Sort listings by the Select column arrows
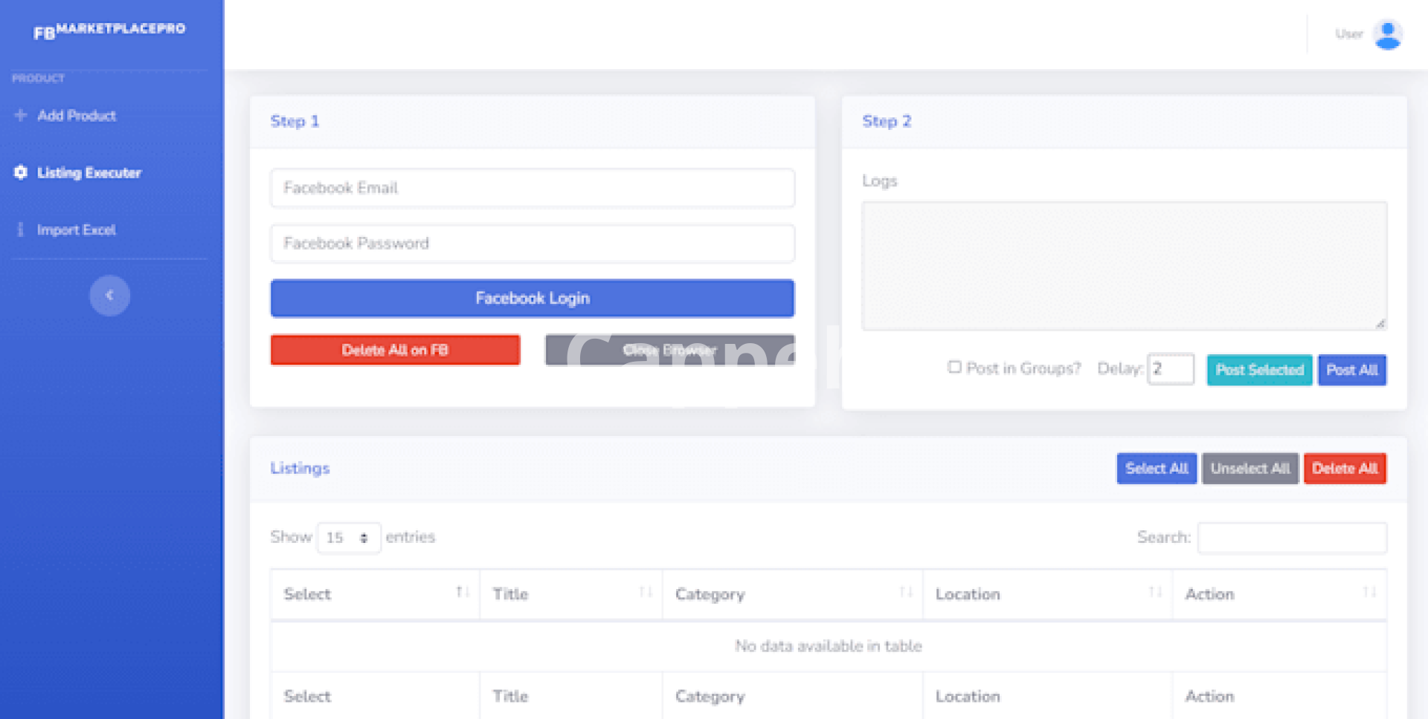This screenshot has width=1428, height=719. click(x=462, y=592)
